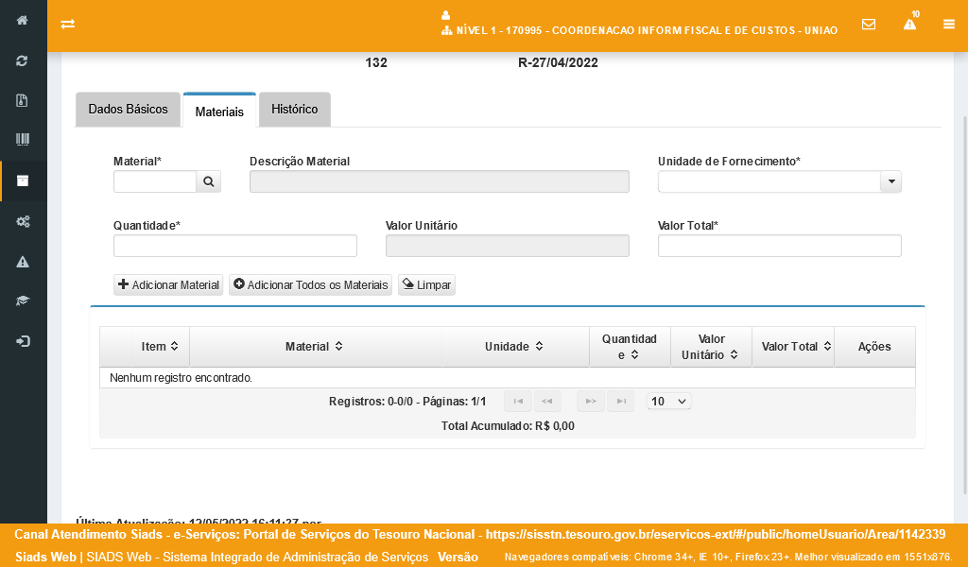Click the vertical page scrollbar

[965, 305]
